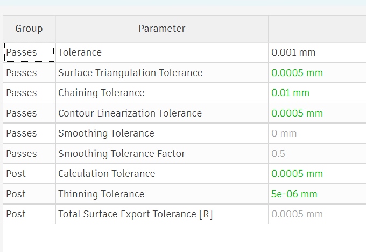Select the Smoothing Tolerance Factor parameter name
366x252 pixels.
(122, 154)
